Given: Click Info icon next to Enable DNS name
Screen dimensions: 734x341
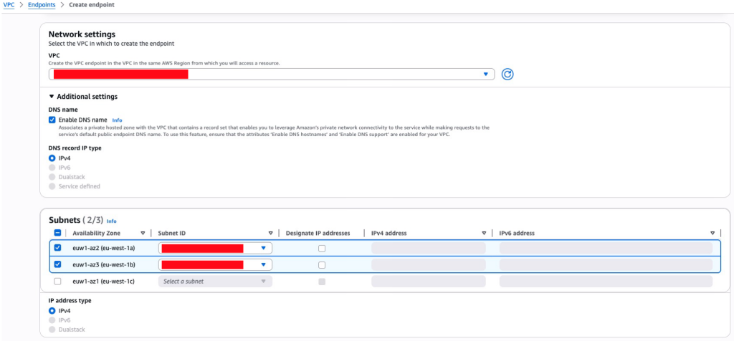Looking at the screenshot, I should [117, 120].
